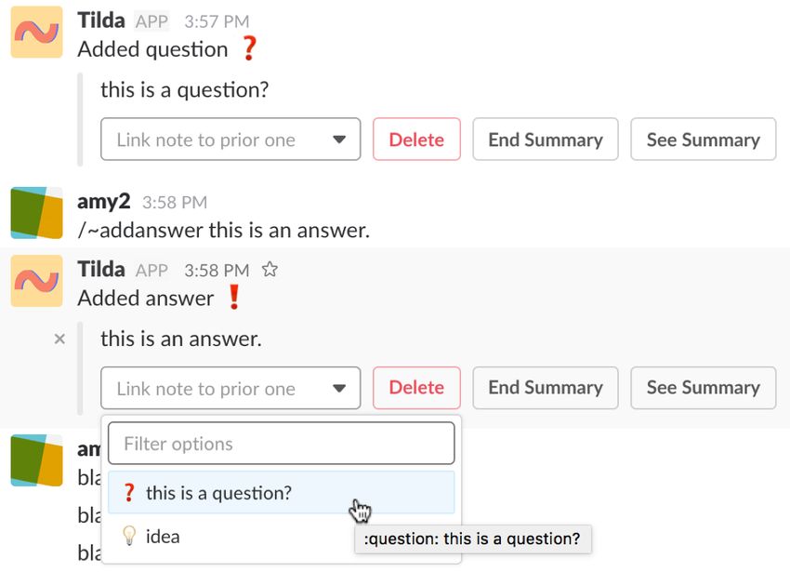
Task: Click the red question mark emoji after Added question
Action: (249, 48)
